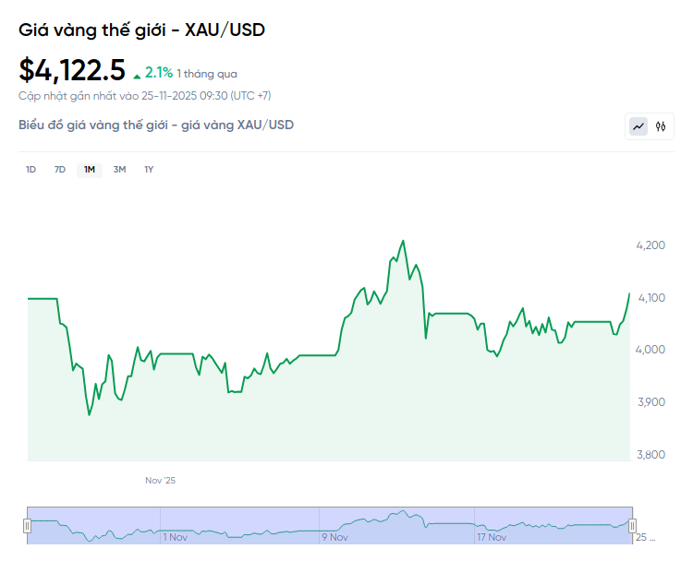The image size is (693, 585).
Task: Click the highest peak on the price line
Action: tap(403, 241)
